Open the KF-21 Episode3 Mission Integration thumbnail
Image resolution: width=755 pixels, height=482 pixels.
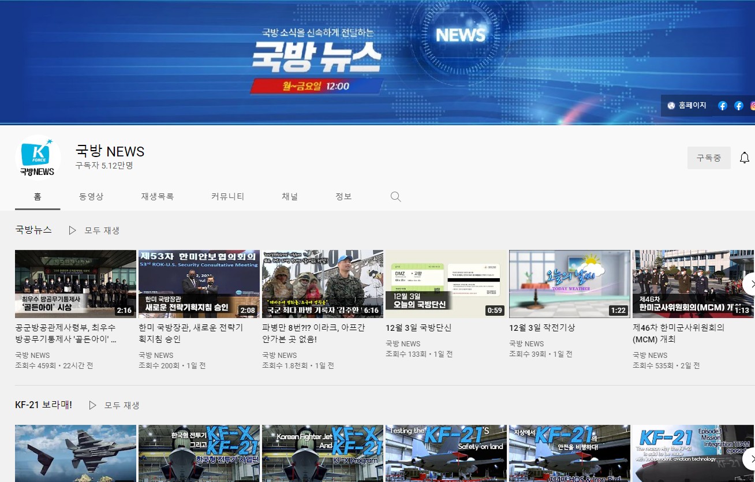point(693,454)
